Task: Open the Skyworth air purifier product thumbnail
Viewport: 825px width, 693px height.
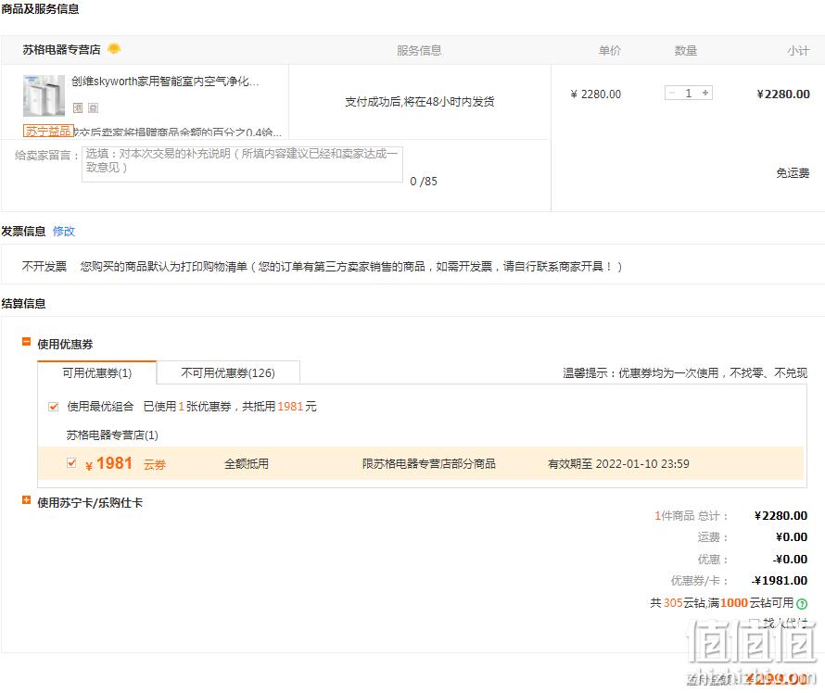Action: point(44,95)
